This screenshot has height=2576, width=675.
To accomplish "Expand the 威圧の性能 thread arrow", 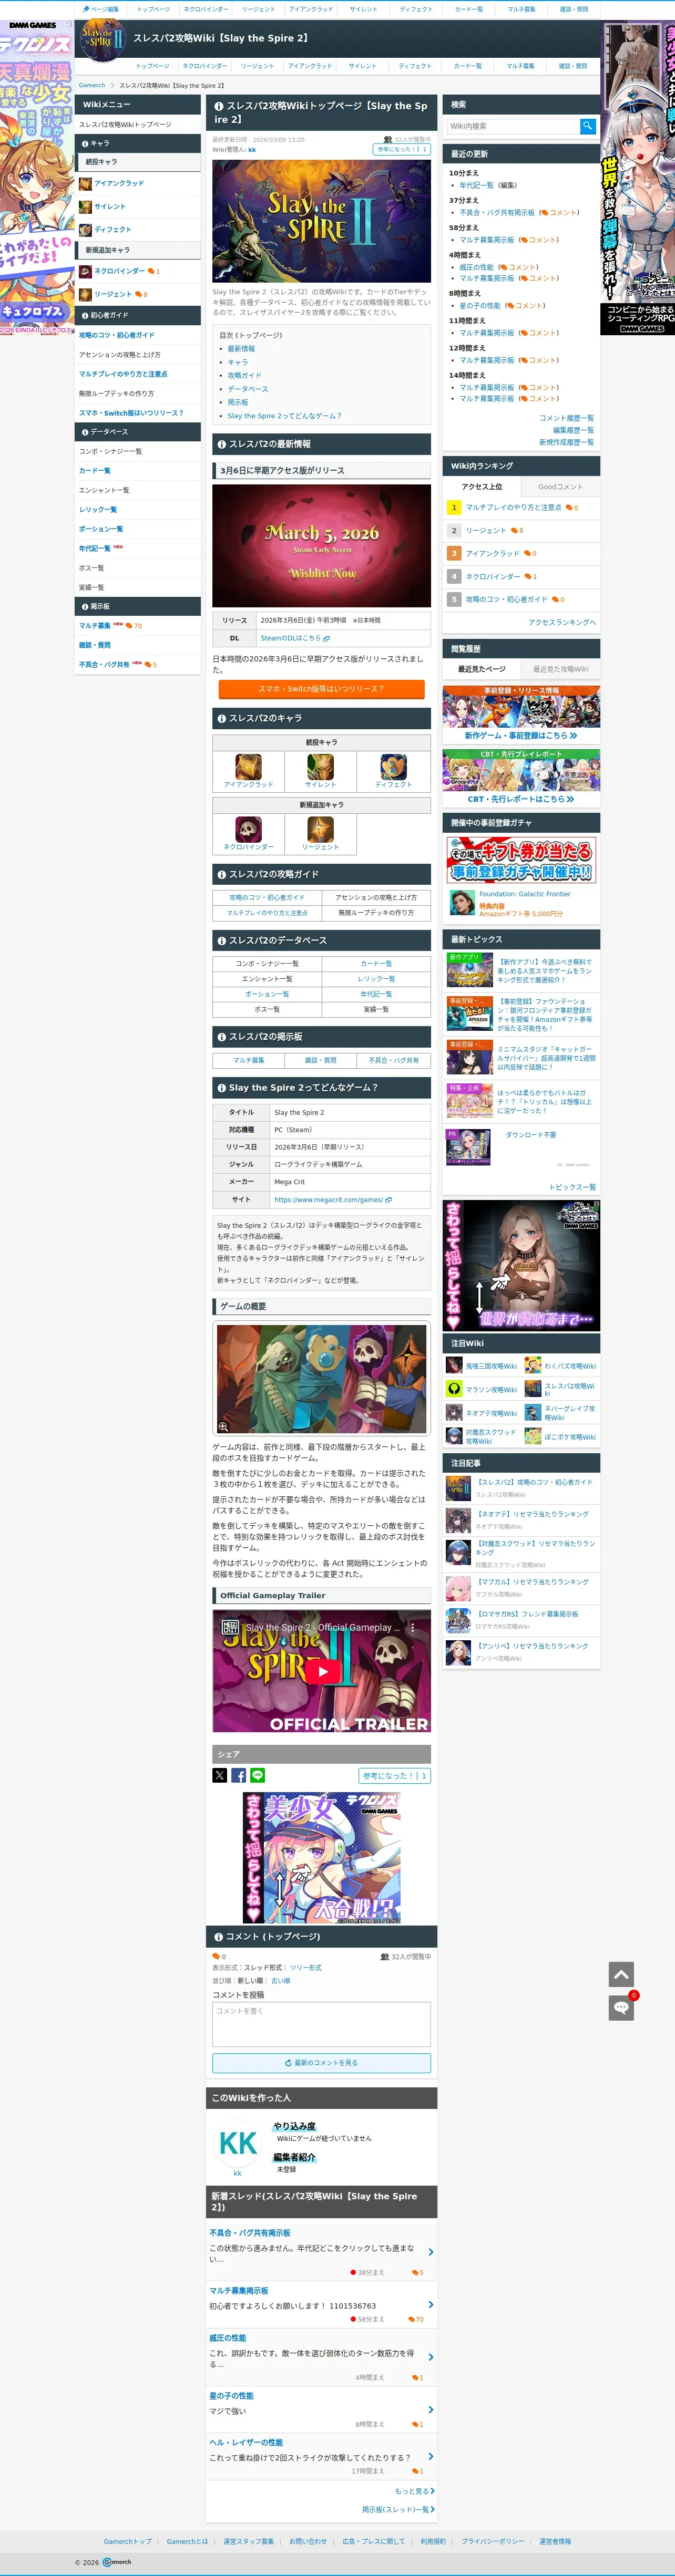I will coord(431,2357).
